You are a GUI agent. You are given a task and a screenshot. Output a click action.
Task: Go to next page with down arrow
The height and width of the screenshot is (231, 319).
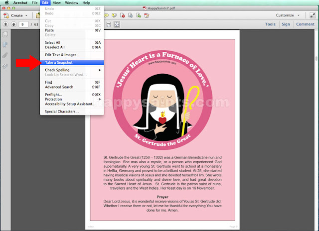coord(13,24)
